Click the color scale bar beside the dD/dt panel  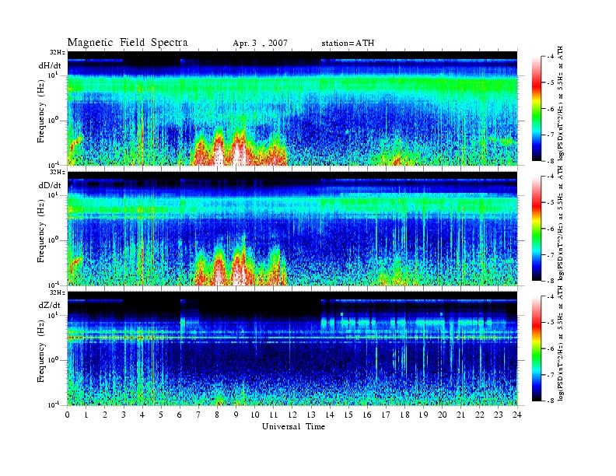[x=537, y=229]
